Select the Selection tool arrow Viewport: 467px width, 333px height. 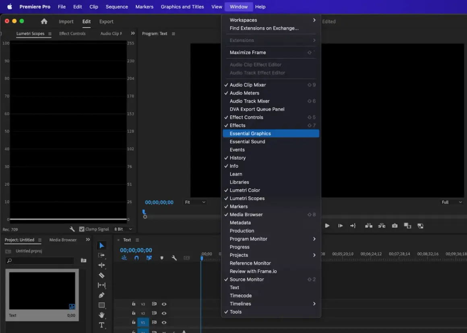point(101,246)
